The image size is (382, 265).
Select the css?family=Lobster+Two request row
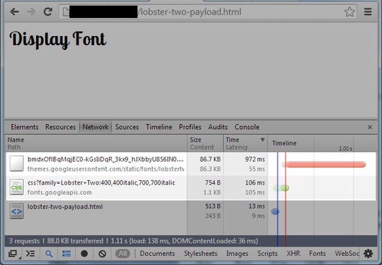pos(191,187)
